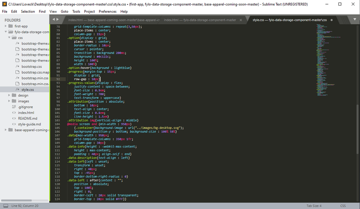Click Line 92, Column 20 status text
This screenshot has width=360, height=209.
25,206
